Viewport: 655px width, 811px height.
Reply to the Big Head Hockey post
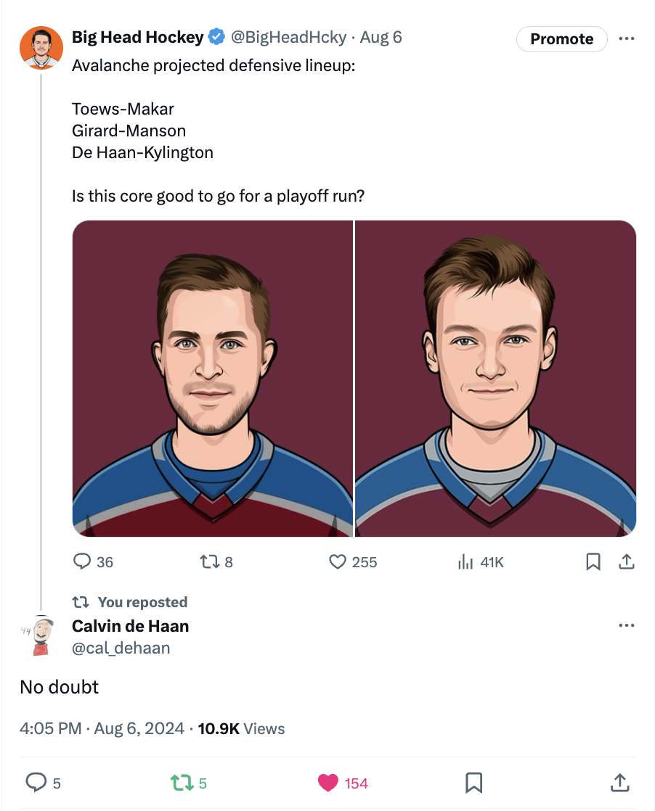pyautogui.click(x=84, y=561)
